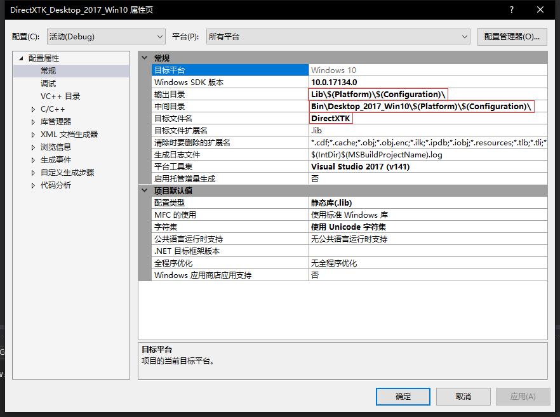Viewport: 560px width, 417px height.
Task: Select the 字符集 property label
Action: click(x=166, y=227)
